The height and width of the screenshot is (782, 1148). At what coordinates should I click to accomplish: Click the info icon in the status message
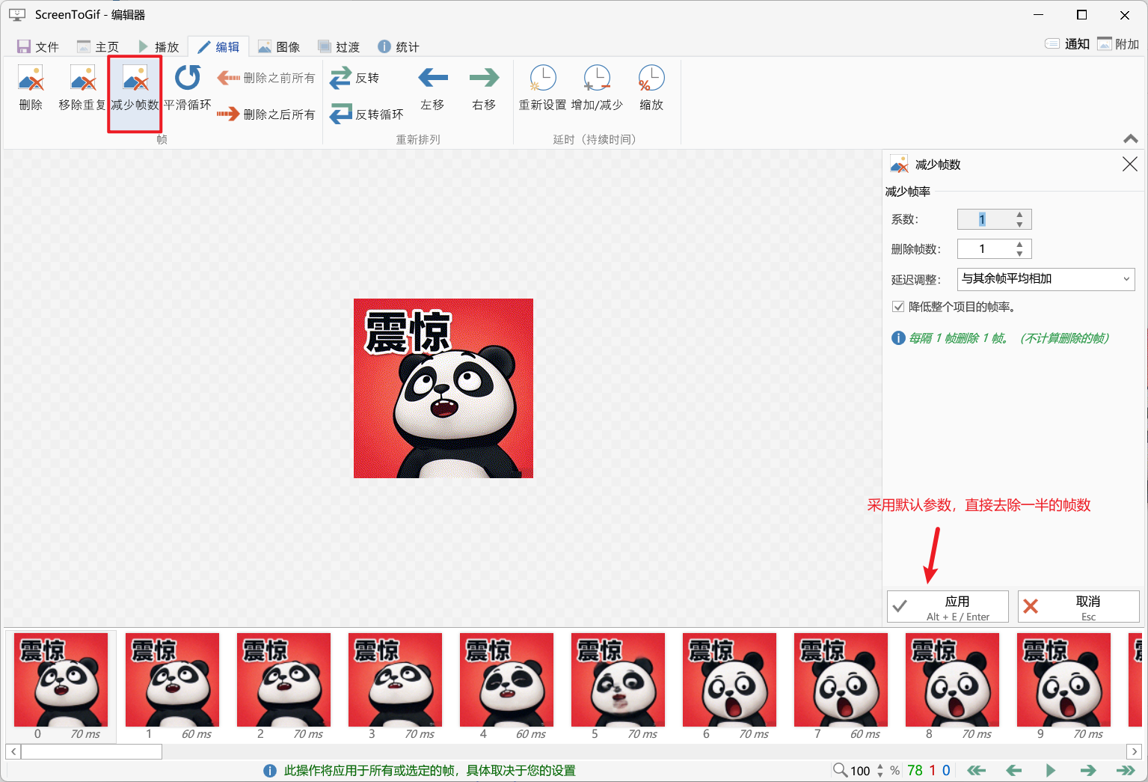pos(270,771)
